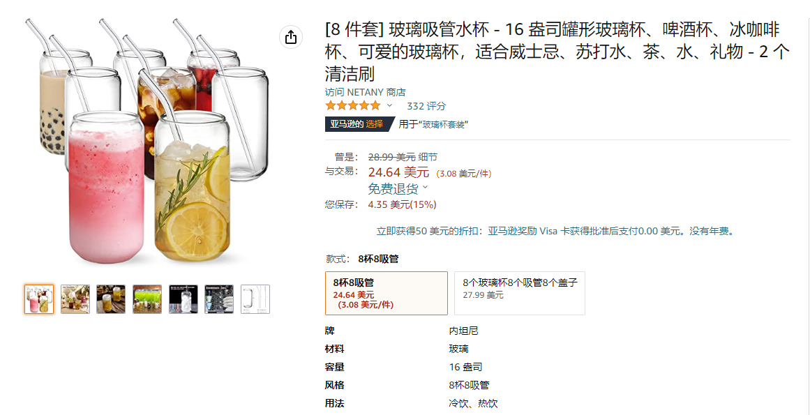The height and width of the screenshot is (415, 810).
Task: Click the five-star rating icons
Action: tap(353, 106)
